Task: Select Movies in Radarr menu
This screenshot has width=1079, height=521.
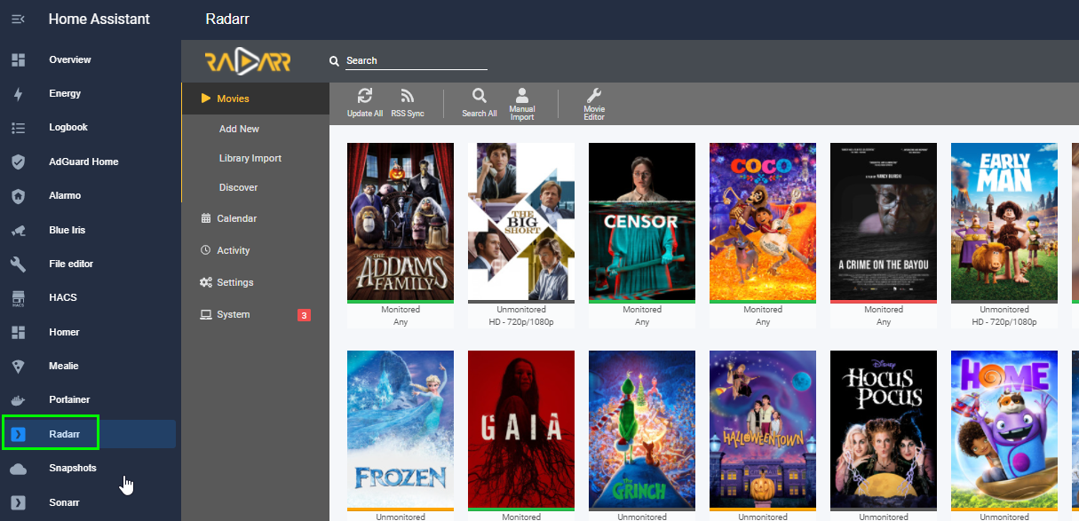Action: click(x=255, y=99)
